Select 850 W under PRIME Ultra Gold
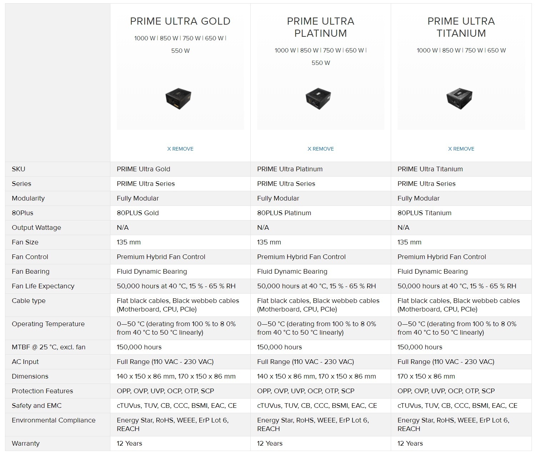The image size is (539, 456). [169, 39]
